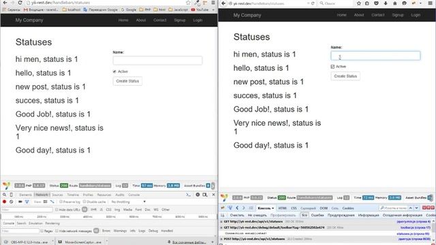Check the Hide network messages checkbox
The height and width of the screenshot is (245, 436).
tap(57, 231)
